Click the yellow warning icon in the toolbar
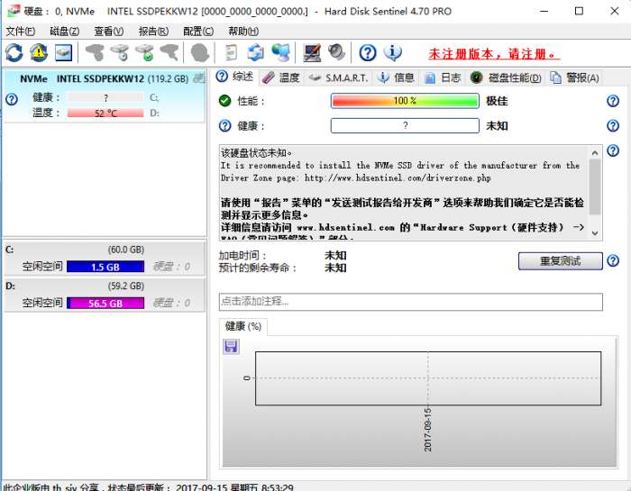This screenshot has height=491, width=631. [38, 53]
